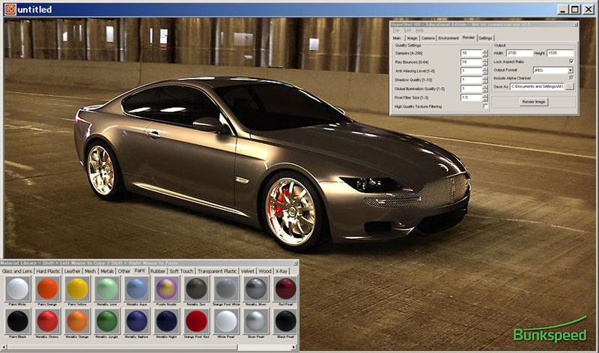Image resolution: width=599 pixels, height=353 pixels.
Task: Enable the Include Alpha Channel checkbox
Action: tap(571, 78)
